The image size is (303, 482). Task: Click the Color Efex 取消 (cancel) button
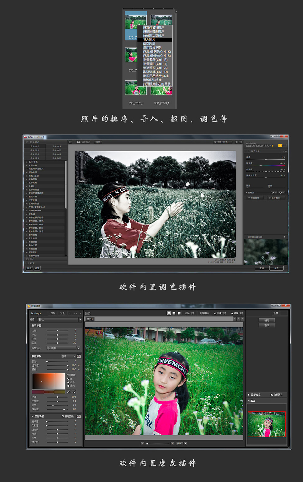[x=262, y=268]
